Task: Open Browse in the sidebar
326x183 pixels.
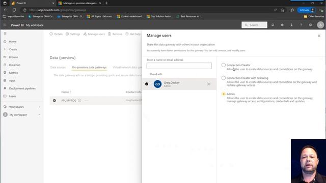Action: pyautogui.click(x=13, y=57)
